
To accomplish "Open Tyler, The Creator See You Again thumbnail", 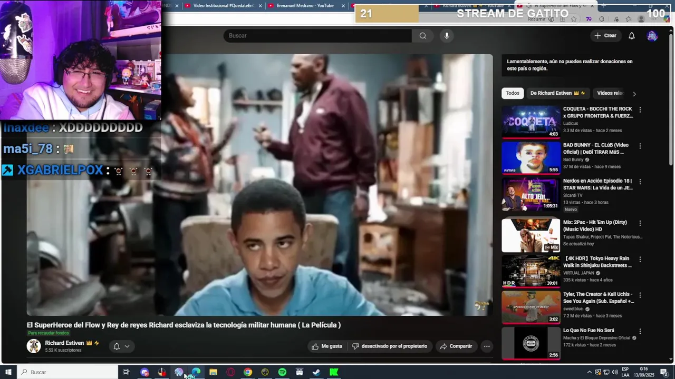I will coord(531,307).
